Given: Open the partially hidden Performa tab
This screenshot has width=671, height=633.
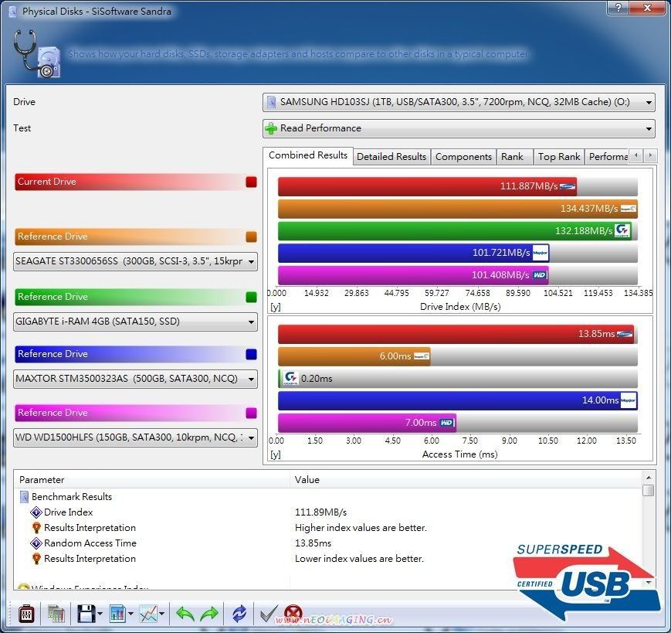Looking at the screenshot, I should click(608, 157).
